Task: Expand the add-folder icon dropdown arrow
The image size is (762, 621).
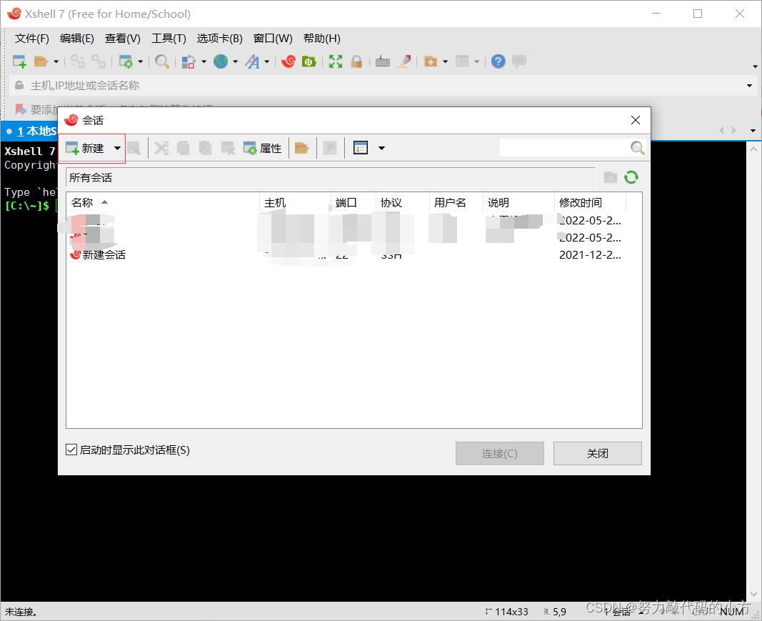Action: (x=445, y=61)
